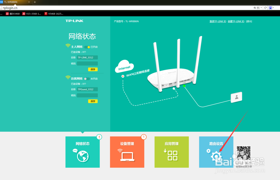Open the 应用管理 tile with grid icon
Image resolution: width=280 pixels, height=180 pixels.
[x=171, y=152]
